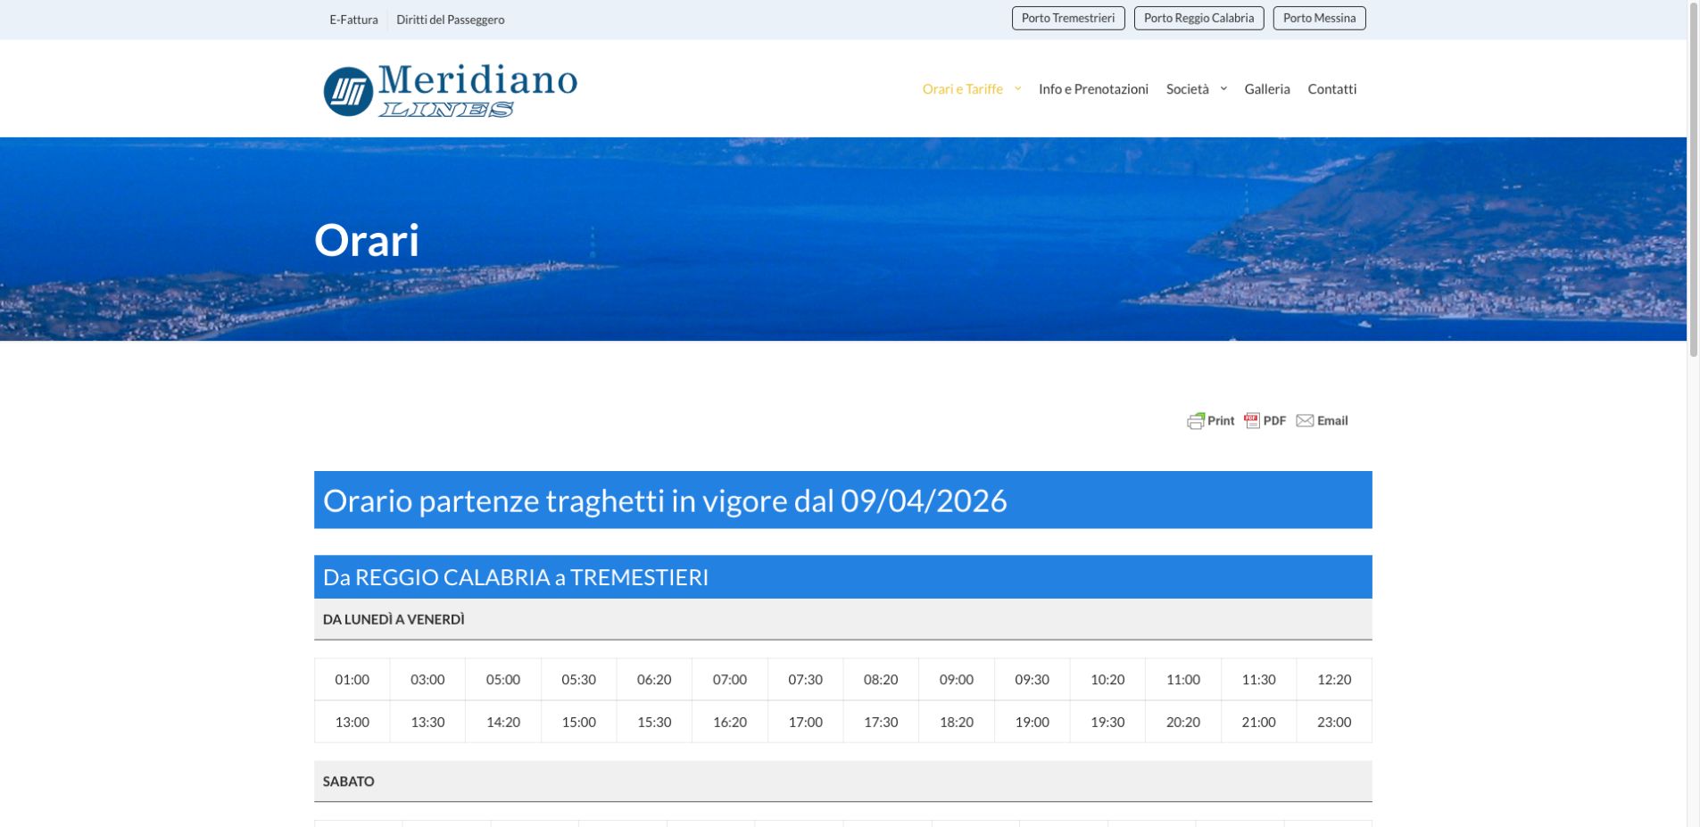Pick the 21:00 departure cell
Image resolution: width=1700 pixels, height=827 pixels.
[1259, 722]
